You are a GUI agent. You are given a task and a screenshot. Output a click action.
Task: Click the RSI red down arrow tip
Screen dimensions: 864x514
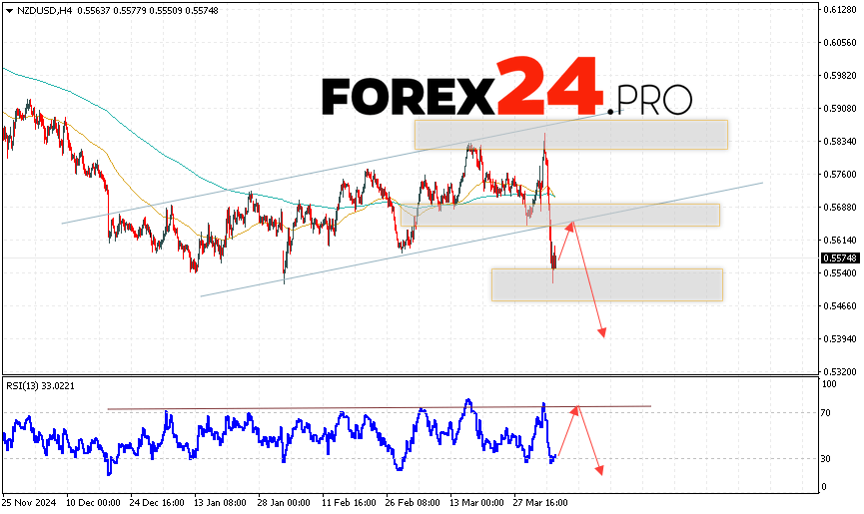point(600,471)
